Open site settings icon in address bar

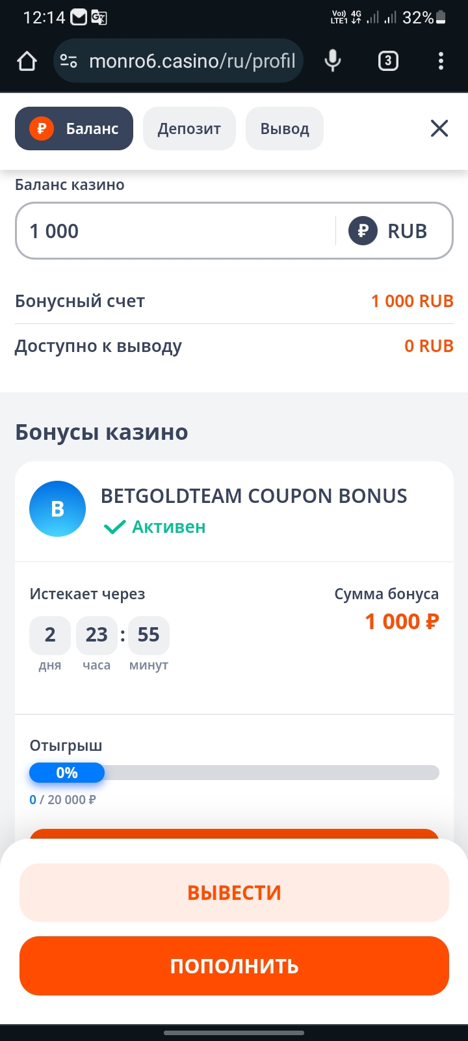[68, 61]
